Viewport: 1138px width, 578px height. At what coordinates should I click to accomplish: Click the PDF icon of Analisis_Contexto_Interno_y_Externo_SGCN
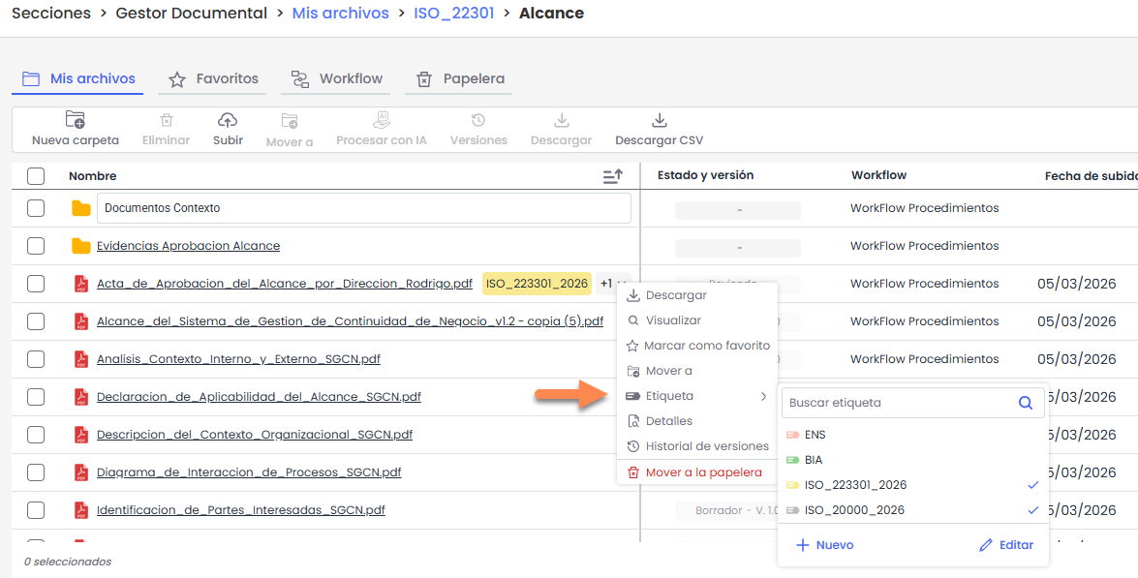tap(81, 359)
